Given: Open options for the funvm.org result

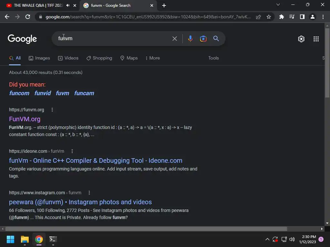Looking at the screenshot, I should coord(52,110).
